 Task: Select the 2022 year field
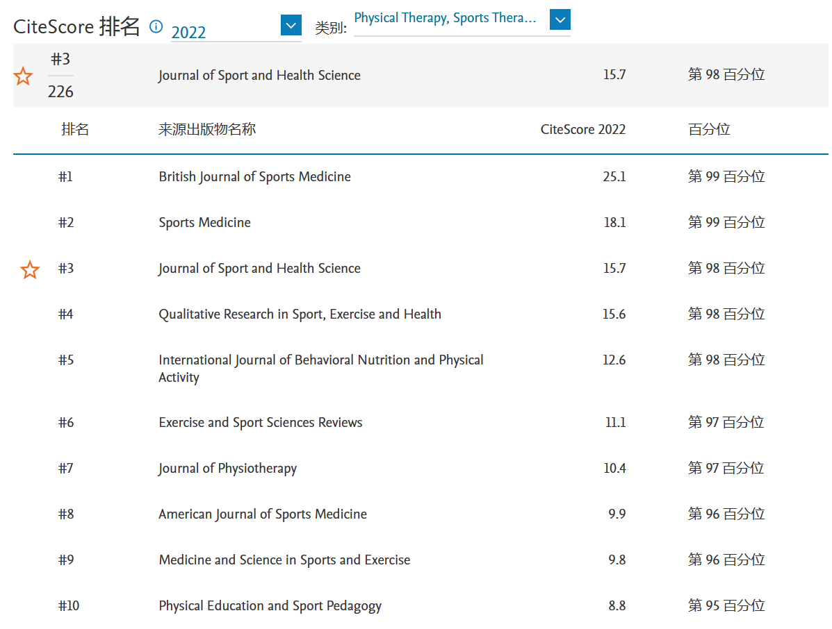pos(222,32)
